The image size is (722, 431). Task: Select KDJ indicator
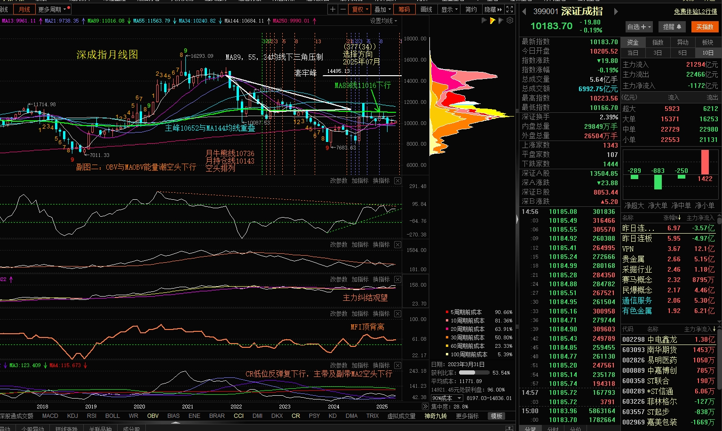tap(72, 416)
